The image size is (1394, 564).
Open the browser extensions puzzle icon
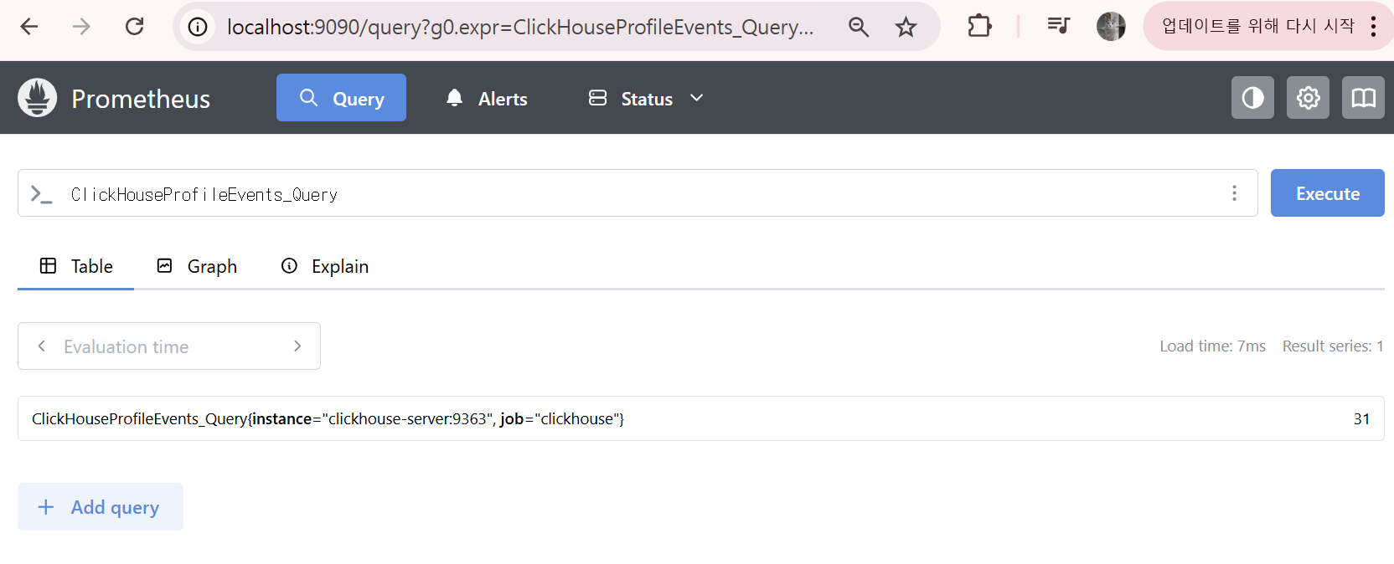[x=978, y=27]
